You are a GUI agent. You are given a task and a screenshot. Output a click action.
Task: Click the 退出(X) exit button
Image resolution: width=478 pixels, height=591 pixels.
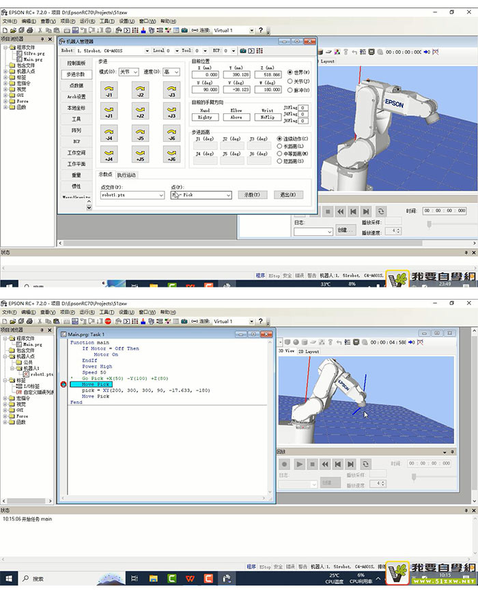[x=288, y=195]
